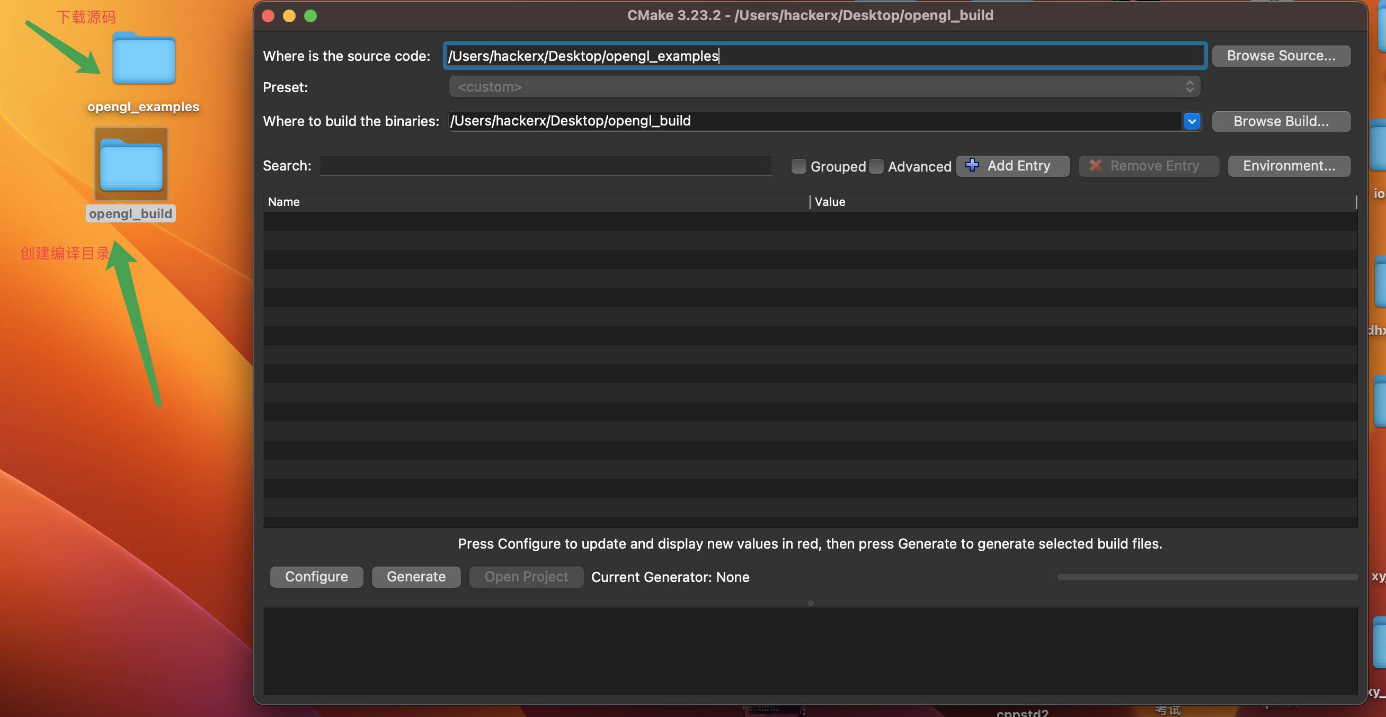Select the opengl_examples folder icon
Screen dimensions: 1386x717
point(144,58)
